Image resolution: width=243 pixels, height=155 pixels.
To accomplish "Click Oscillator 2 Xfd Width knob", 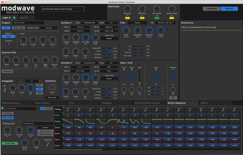I will (86, 77).
